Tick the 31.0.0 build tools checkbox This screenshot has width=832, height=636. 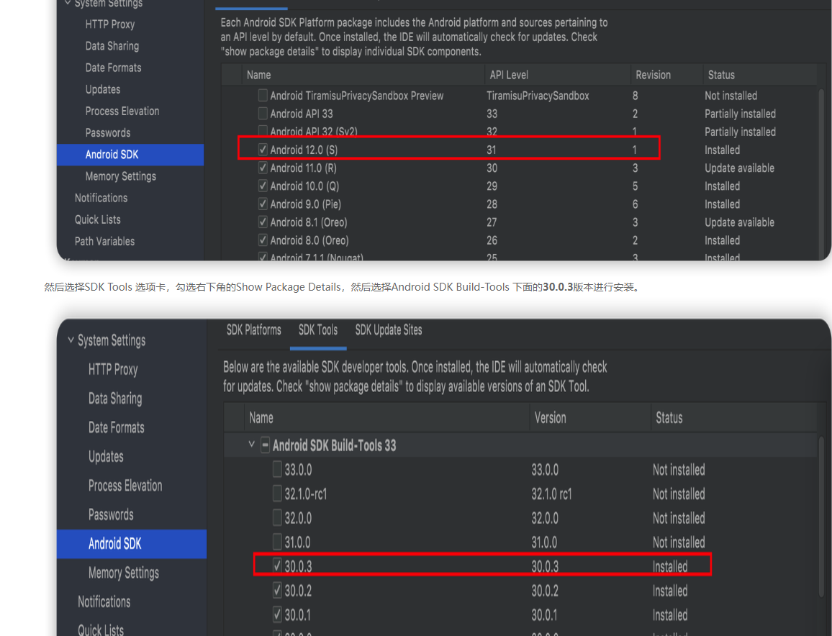(278, 542)
